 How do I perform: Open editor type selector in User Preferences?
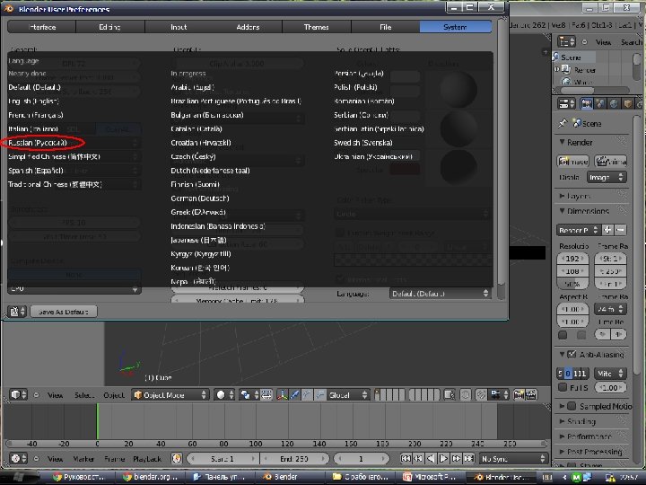[x=17, y=312]
